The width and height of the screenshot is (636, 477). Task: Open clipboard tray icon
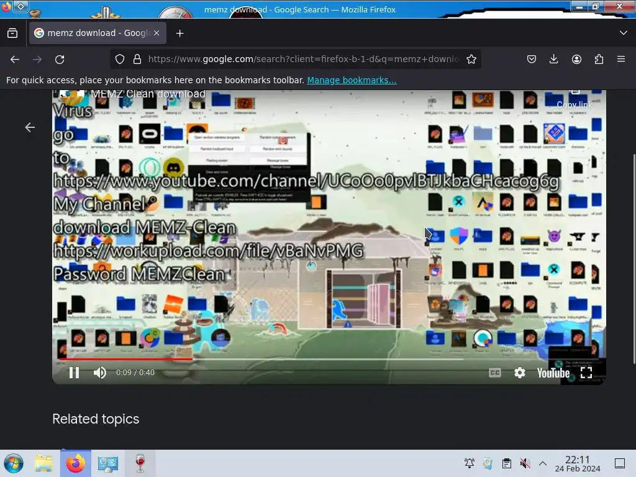coord(507,463)
